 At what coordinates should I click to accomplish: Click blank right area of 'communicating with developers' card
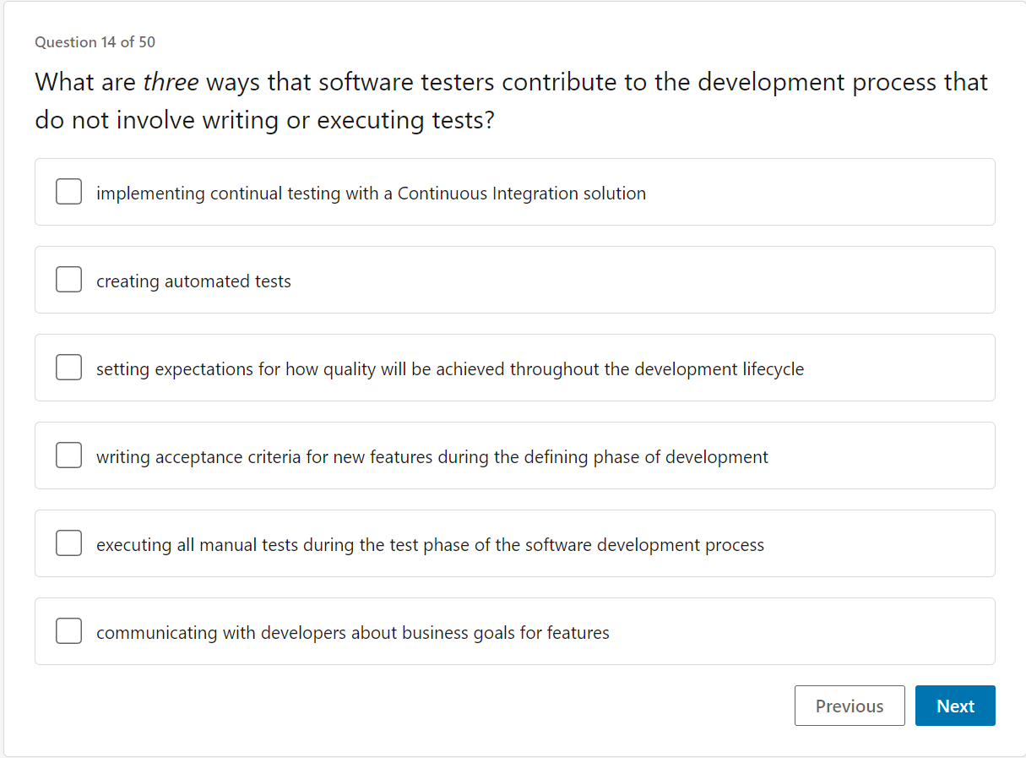[x=802, y=631]
